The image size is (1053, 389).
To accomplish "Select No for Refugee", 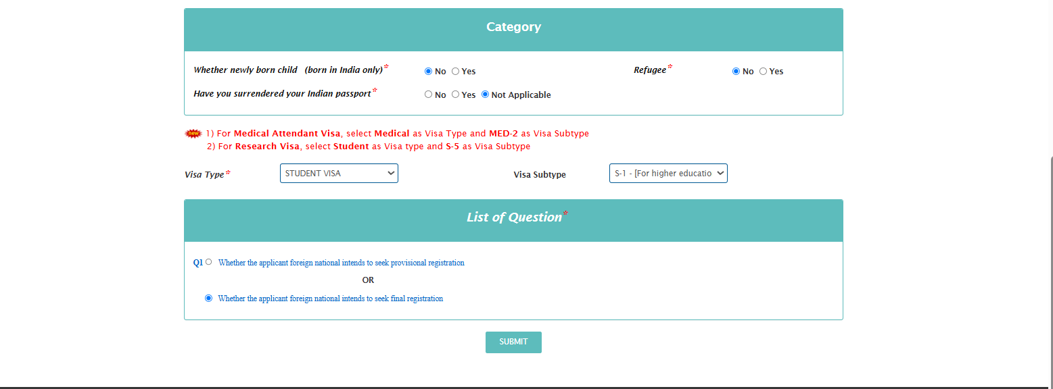I will click(736, 71).
